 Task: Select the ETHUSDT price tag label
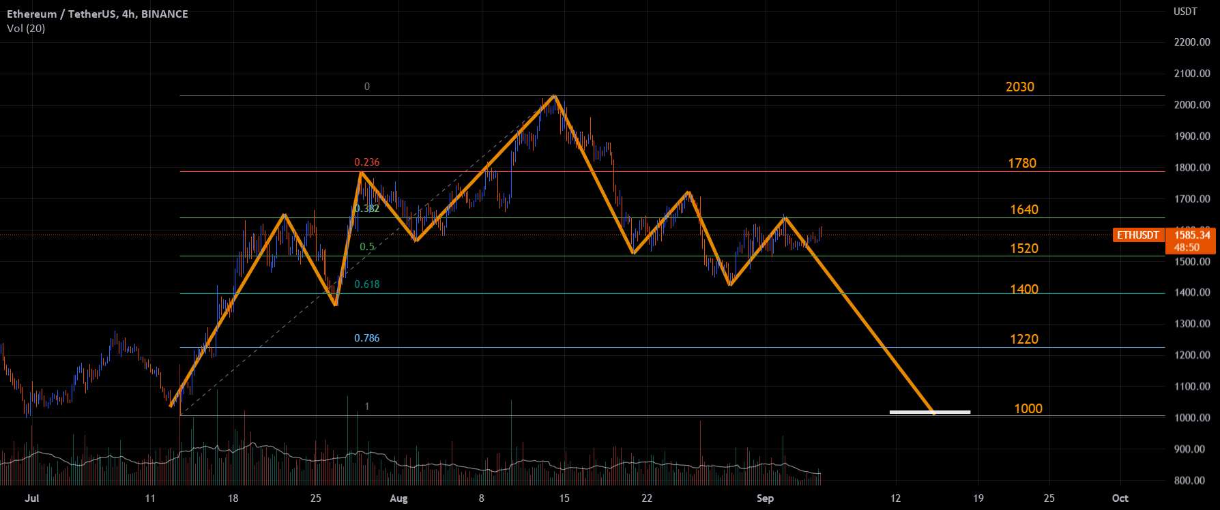[x=1137, y=235]
